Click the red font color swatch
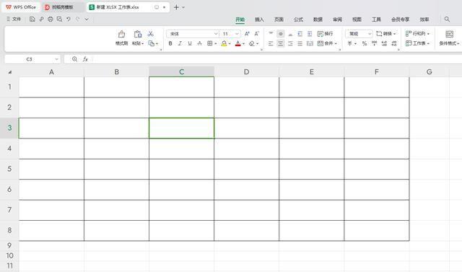The height and width of the screenshot is (272, 462). click(238, 43)
